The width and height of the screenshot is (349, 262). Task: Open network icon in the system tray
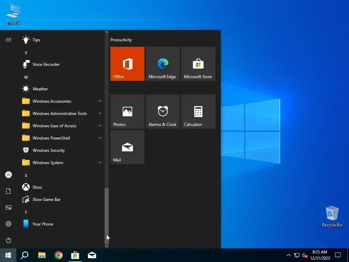pos(297,255)
